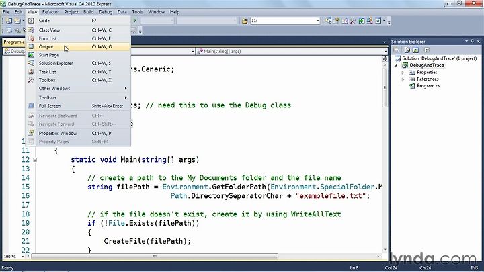Image resolution: width=484 pixels, height=272 pixels.
Task: Open the active documents list dropdown
Action: click(x=385, y=42)
